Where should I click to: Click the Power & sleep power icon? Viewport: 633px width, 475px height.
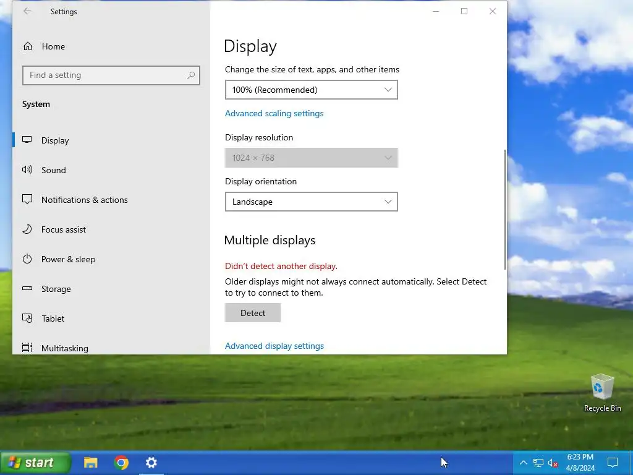(x=27, y=259)
